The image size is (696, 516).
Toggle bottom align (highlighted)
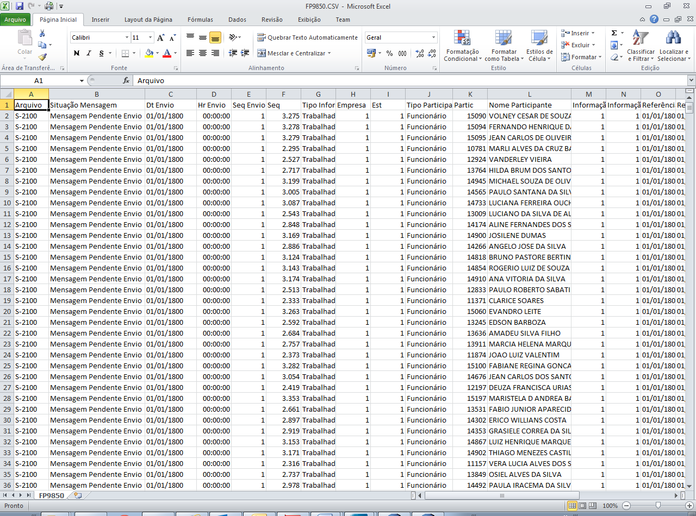coord(215,37)
